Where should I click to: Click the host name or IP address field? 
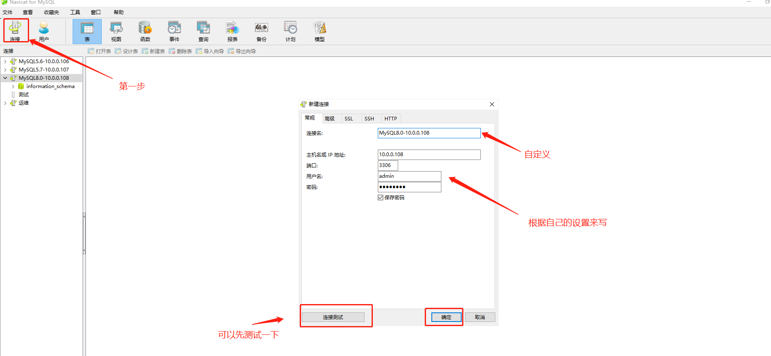(x=429, y=155)
